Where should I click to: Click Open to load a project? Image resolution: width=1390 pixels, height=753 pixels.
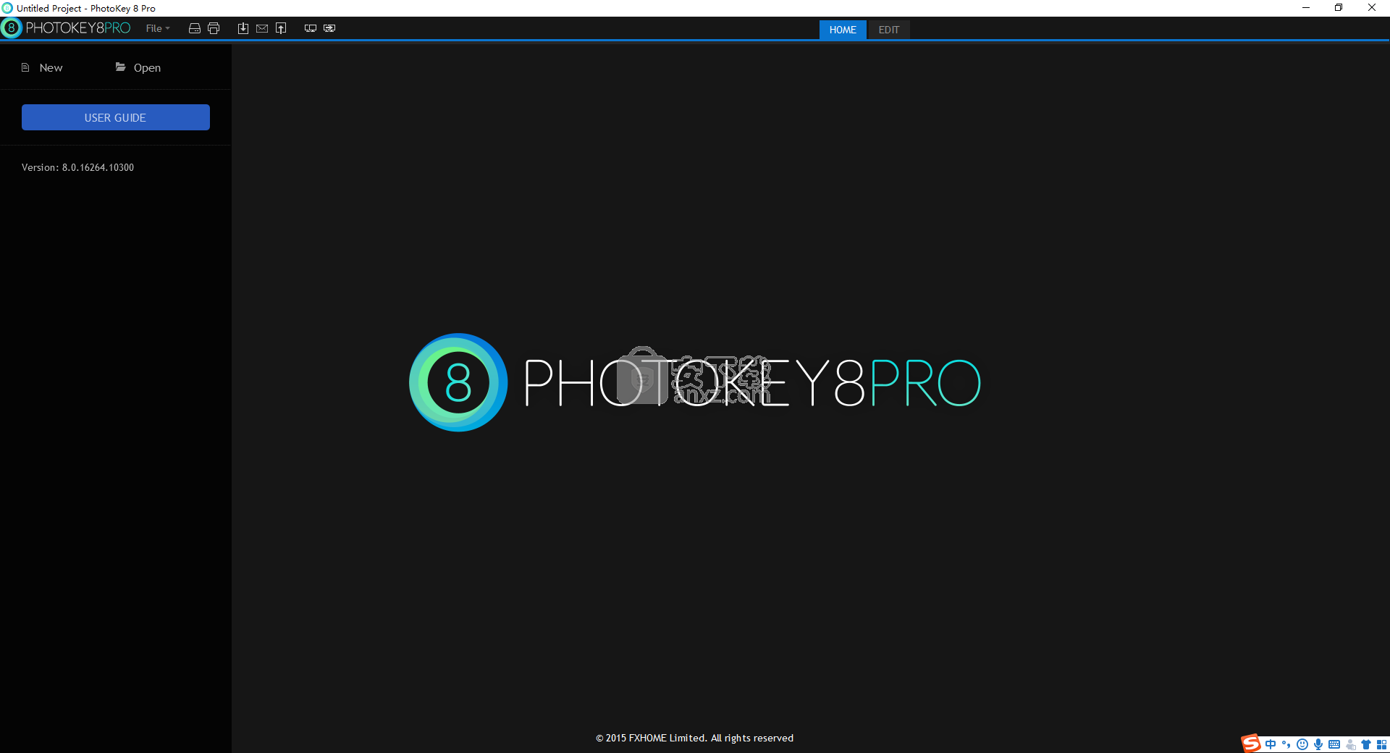pyautogui.click(x=138, y=67)
